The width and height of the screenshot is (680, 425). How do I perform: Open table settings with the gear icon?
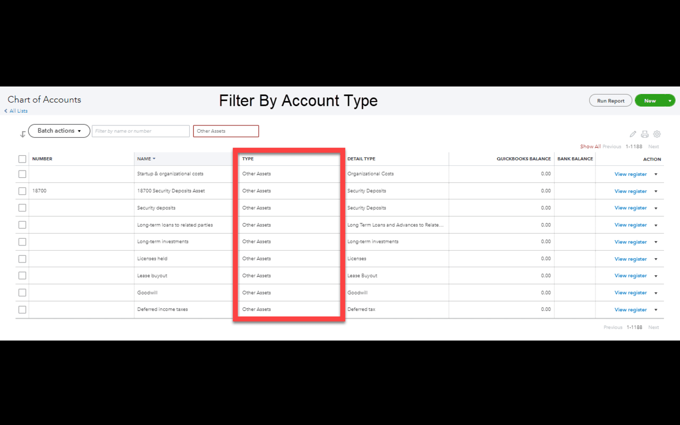(657, 134)
